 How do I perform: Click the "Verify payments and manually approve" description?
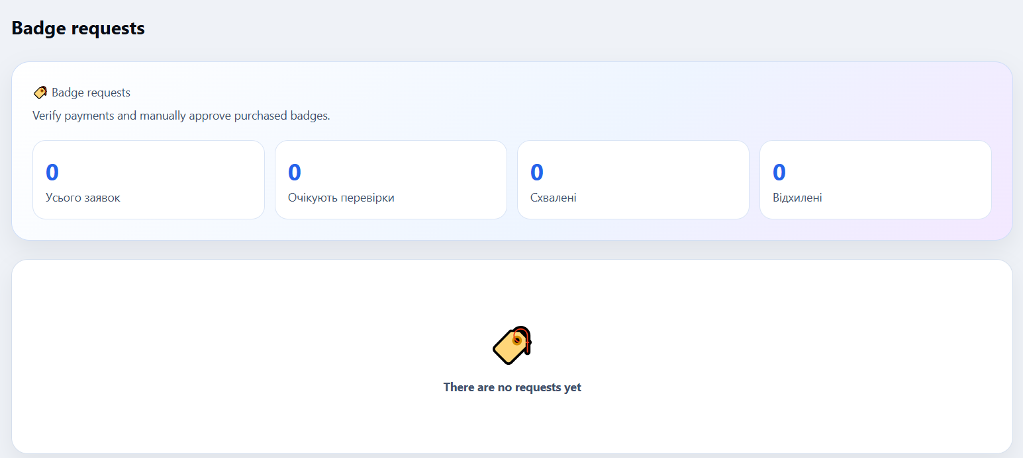click(181, 116)
